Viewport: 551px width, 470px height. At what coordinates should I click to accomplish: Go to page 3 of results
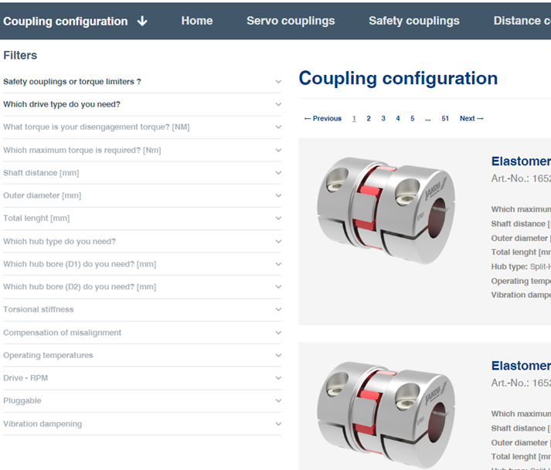383,119
